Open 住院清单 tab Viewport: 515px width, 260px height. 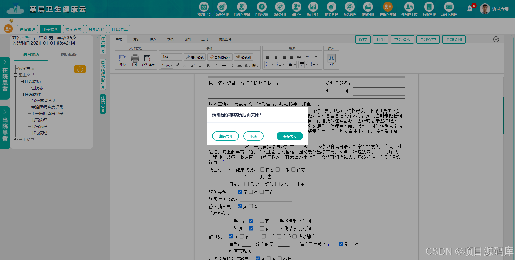point(120,29)
